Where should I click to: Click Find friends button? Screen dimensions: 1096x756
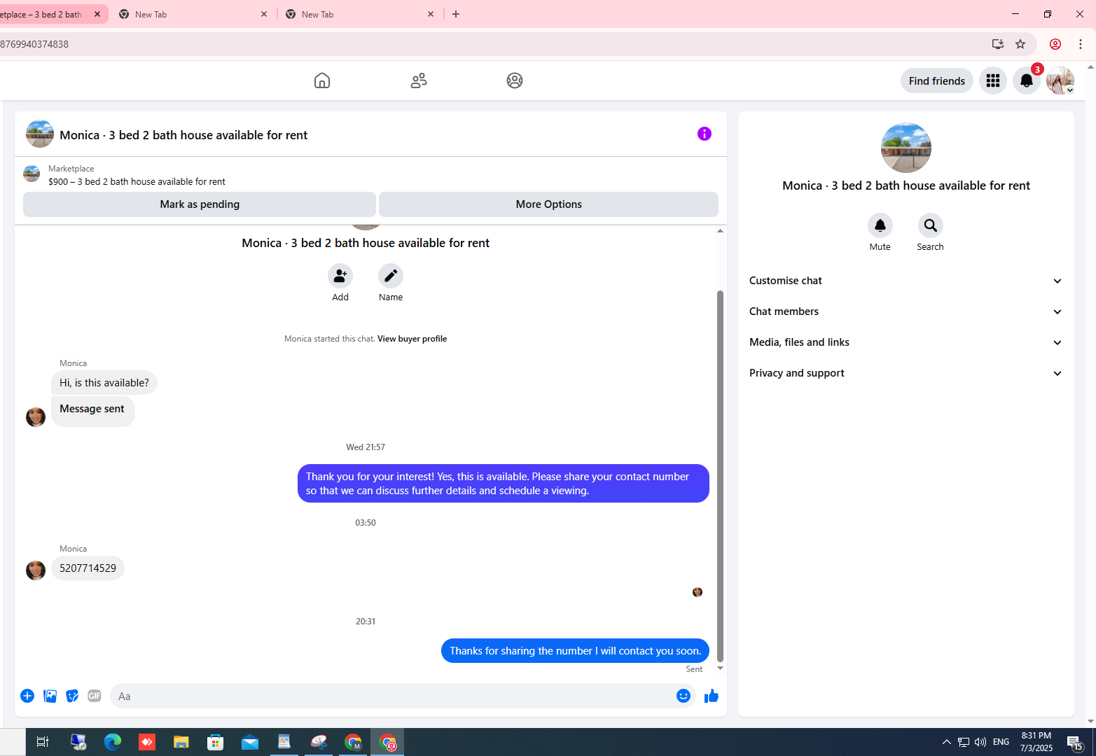tap(937, 80)
